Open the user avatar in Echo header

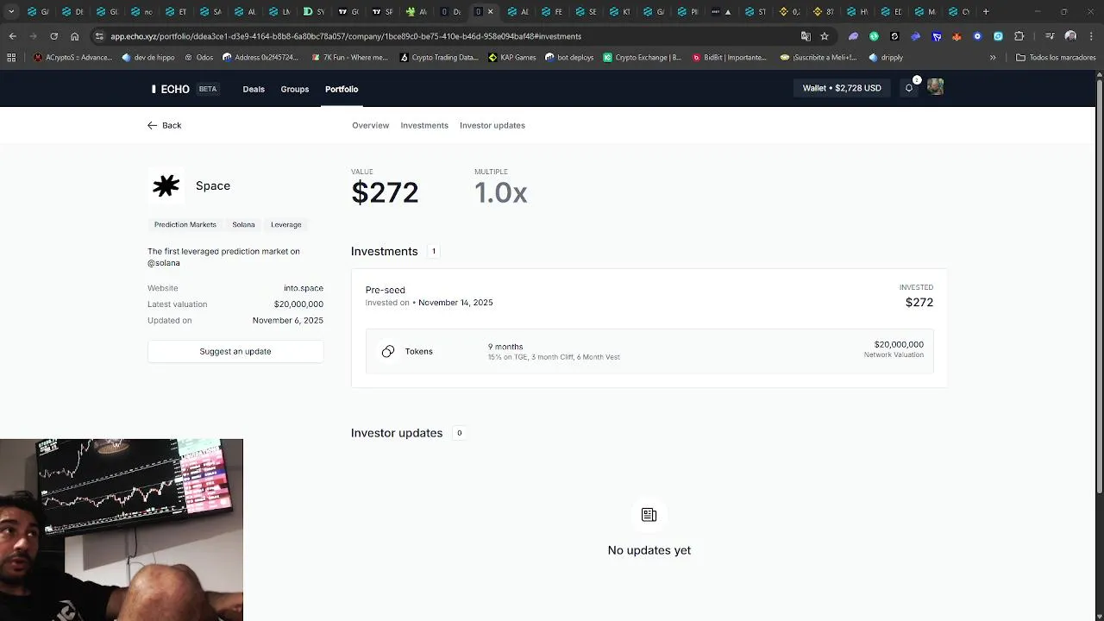click(936, 87)
